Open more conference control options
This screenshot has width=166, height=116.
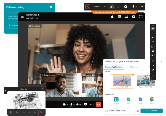(x=92, y=105)
